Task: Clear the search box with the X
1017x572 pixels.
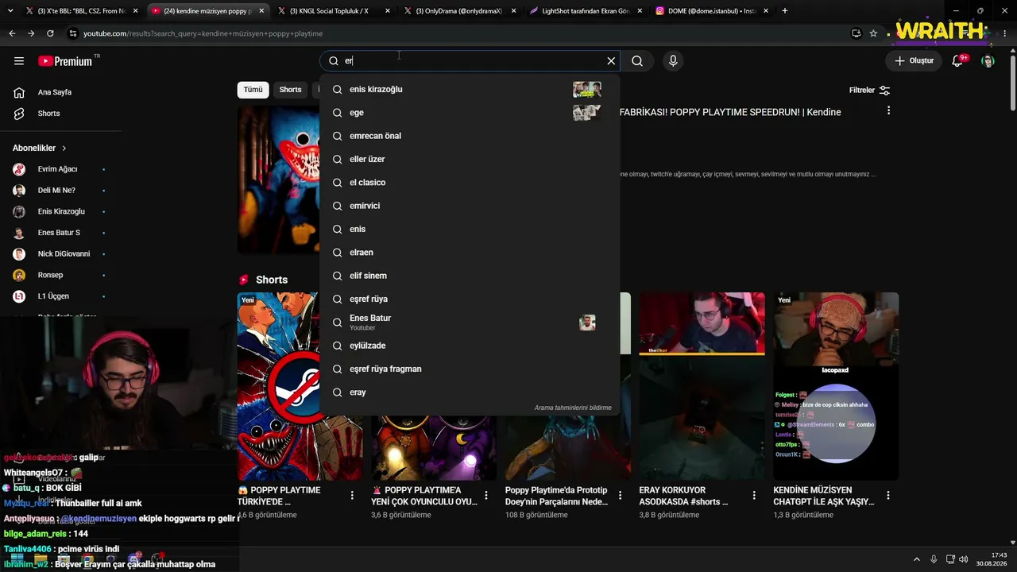Action: coord(611,61)
